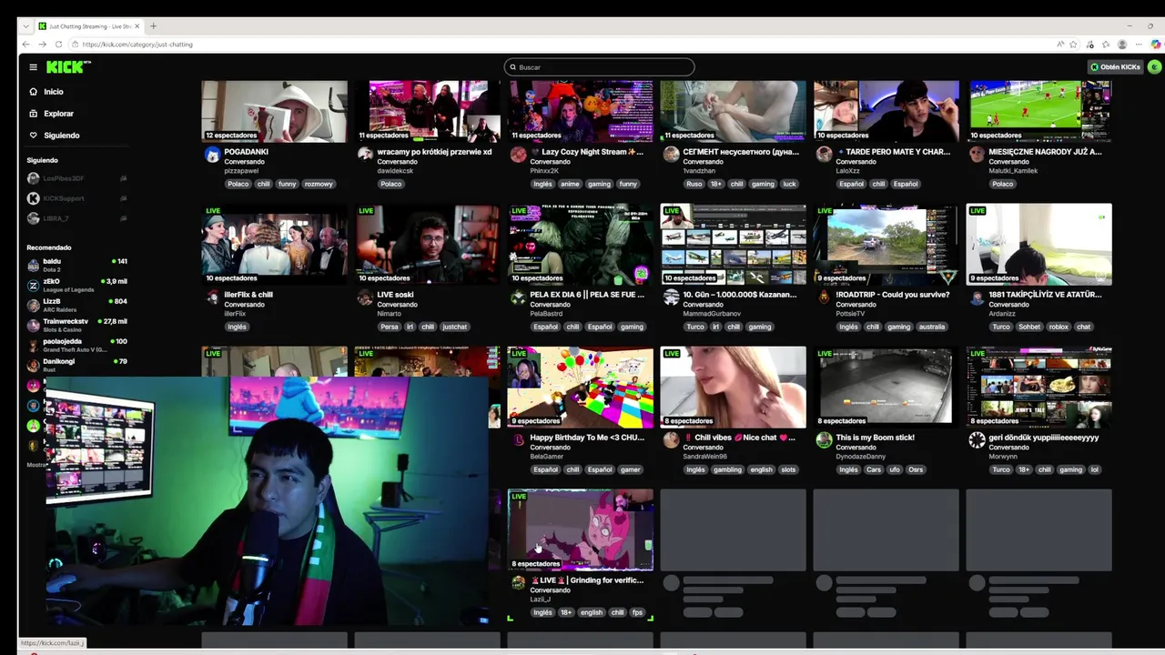The width and height of the screenshot is (1165, 655).
Task: Go to Explorar in sidebar
Action: [58, 114]
